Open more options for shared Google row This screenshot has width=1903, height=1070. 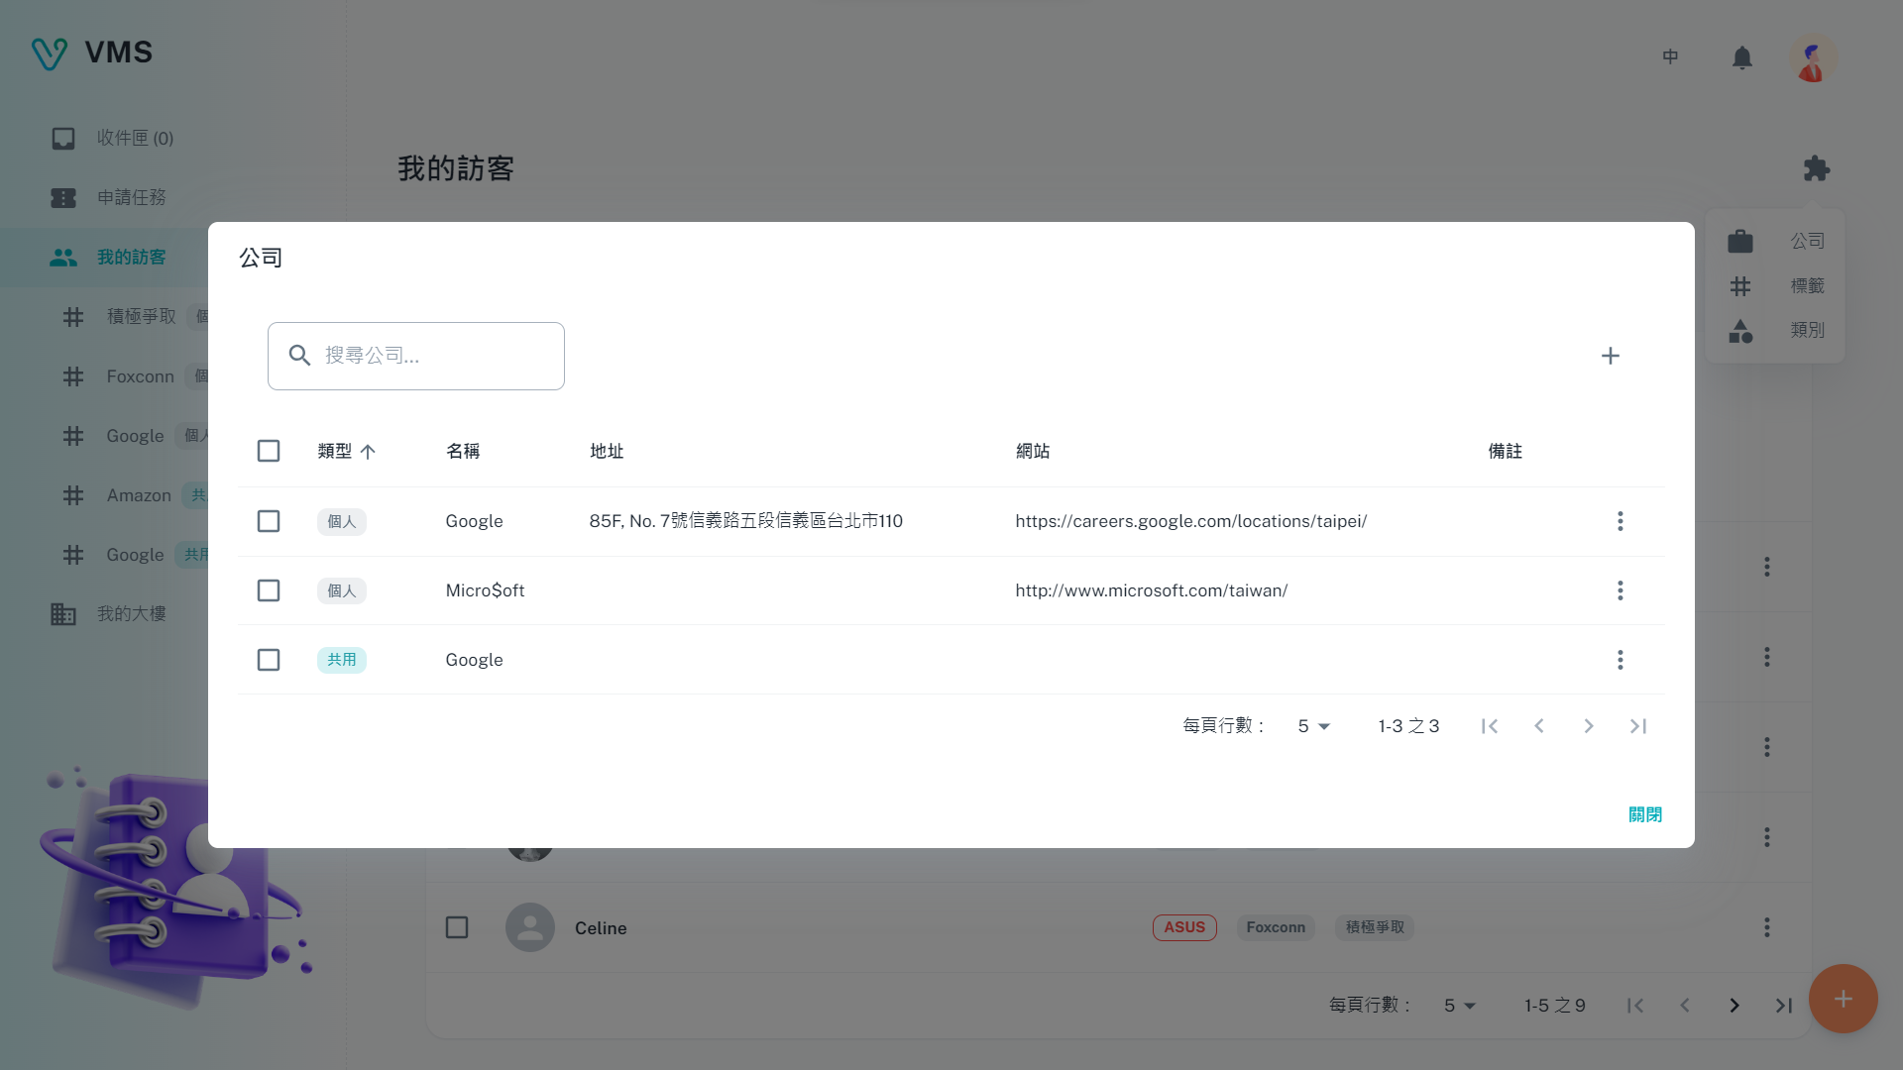[1620, 660]
